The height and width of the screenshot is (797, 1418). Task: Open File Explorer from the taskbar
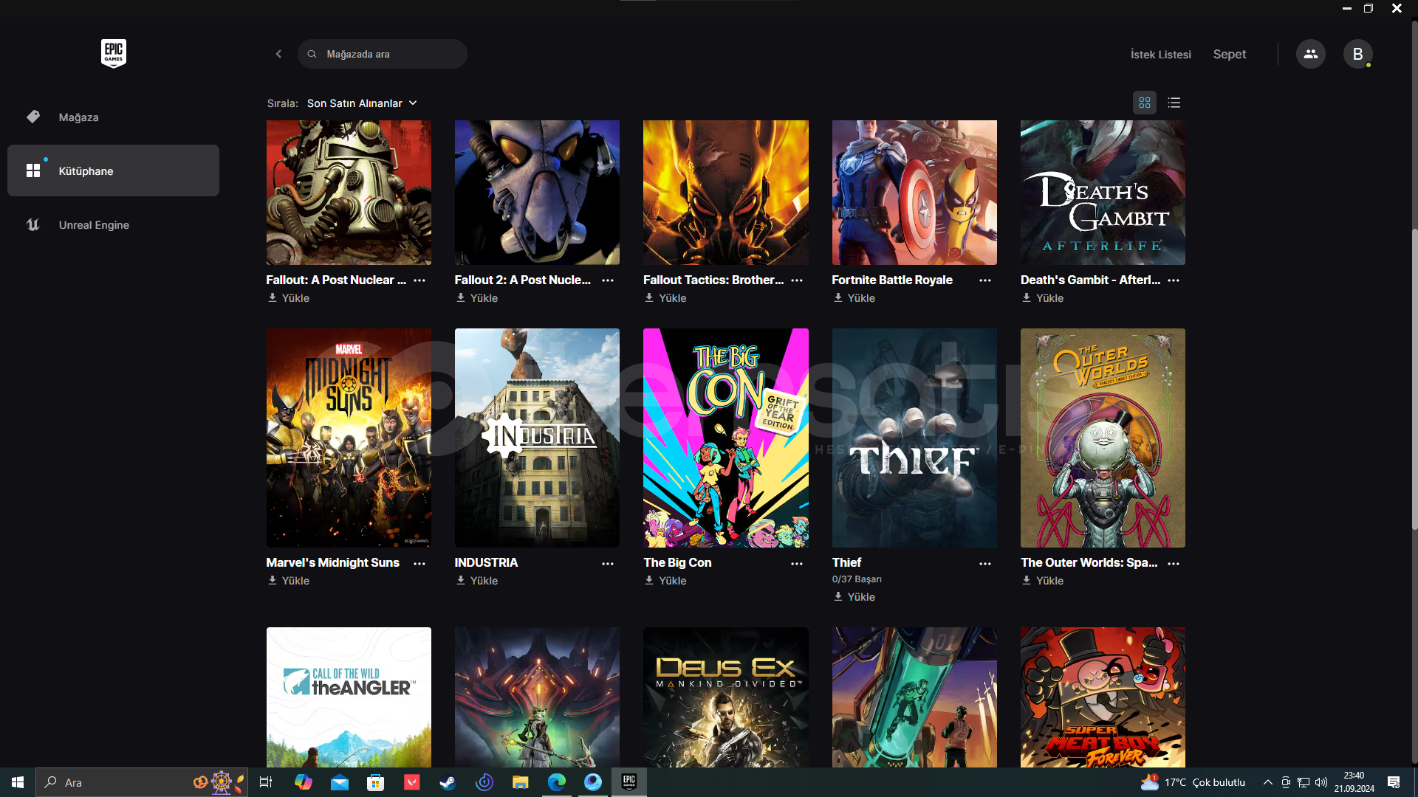tap(521, 782)
